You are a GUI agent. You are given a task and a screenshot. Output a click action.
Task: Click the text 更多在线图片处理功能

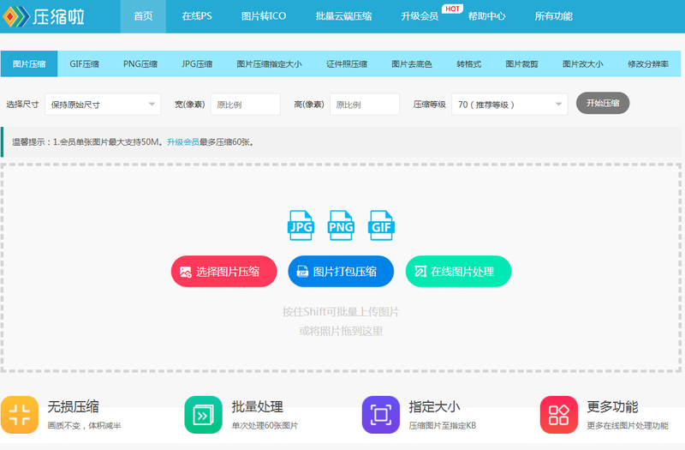coord(628,425)
